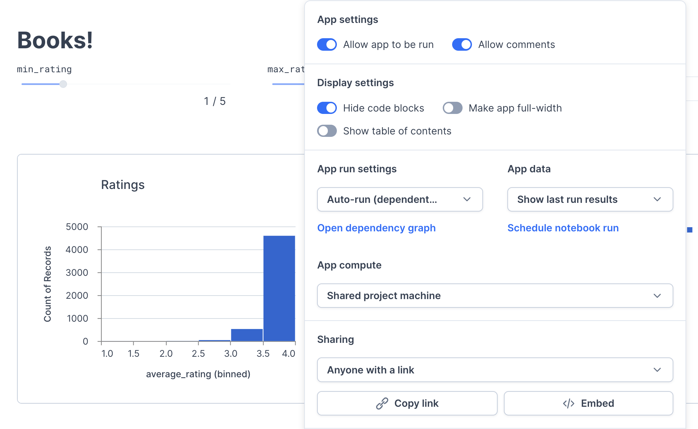
Task: Click the Open dependency graph link
Action: coord(376,228)
